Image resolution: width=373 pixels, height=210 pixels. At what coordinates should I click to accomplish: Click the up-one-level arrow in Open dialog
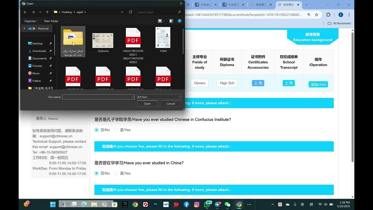[x=47, y=12]
